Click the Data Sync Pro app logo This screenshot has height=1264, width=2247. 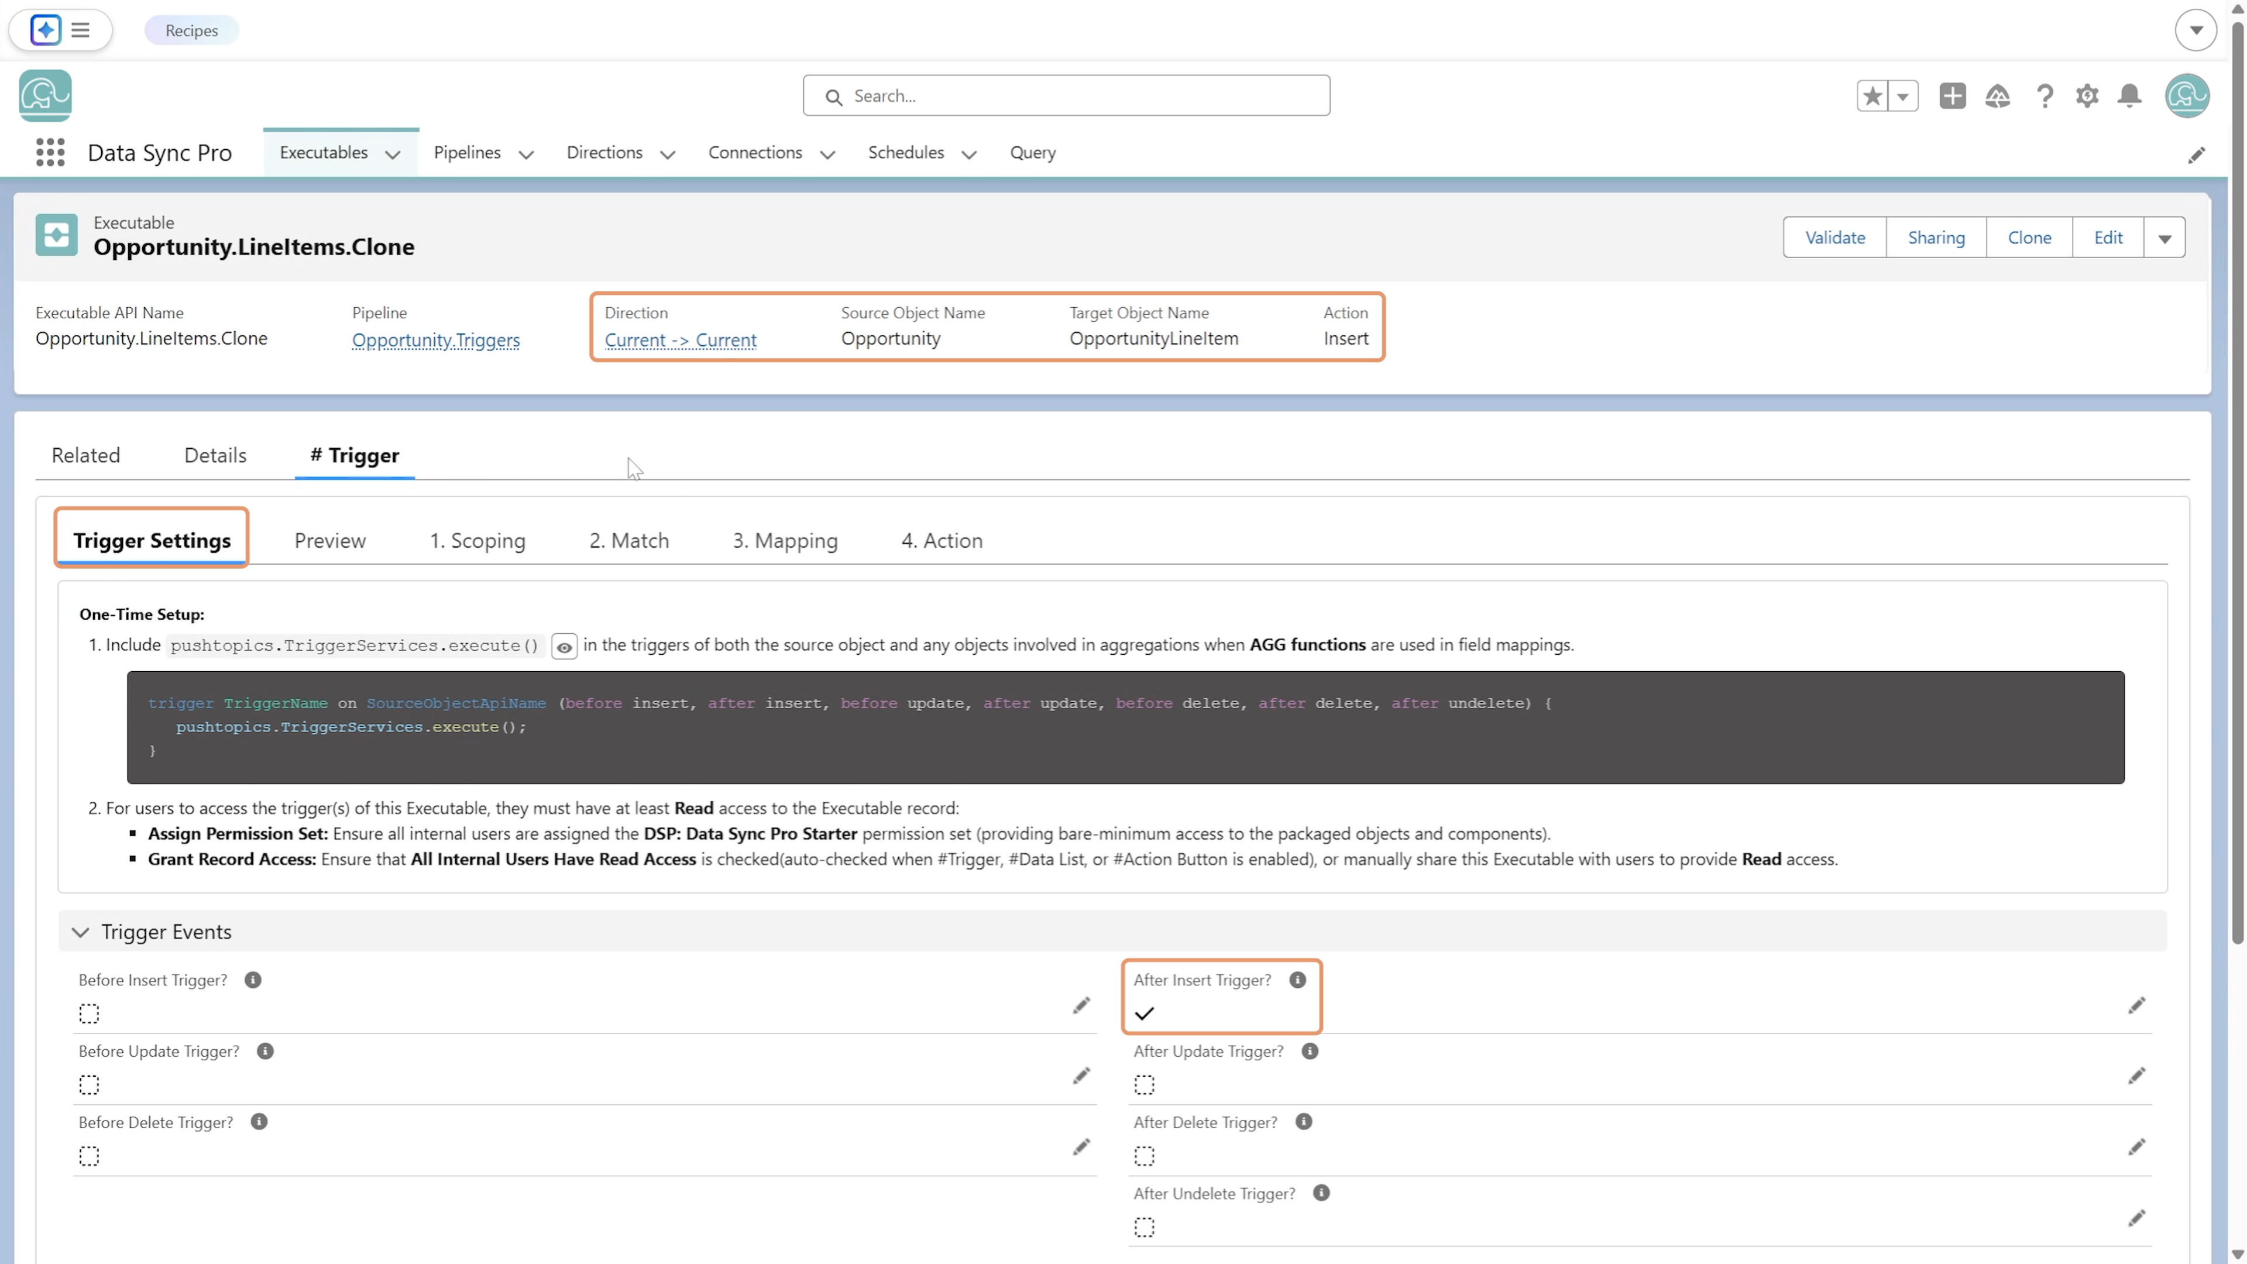pos(46,95)
